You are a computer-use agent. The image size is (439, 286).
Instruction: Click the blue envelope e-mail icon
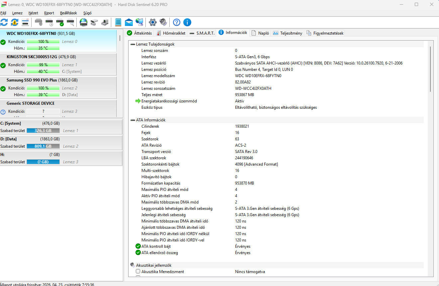pos(129,22)
